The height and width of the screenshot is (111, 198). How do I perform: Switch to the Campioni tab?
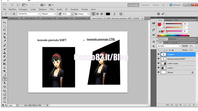pyautogui.click(x=168, y=20)
